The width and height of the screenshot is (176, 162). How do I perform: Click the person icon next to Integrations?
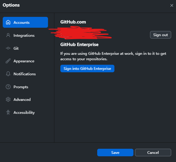8,35
